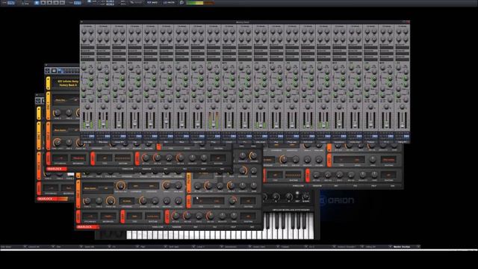
Task: Toggle the yellow section switch beside Factory Bank display
Action: (x=48, y=83)
